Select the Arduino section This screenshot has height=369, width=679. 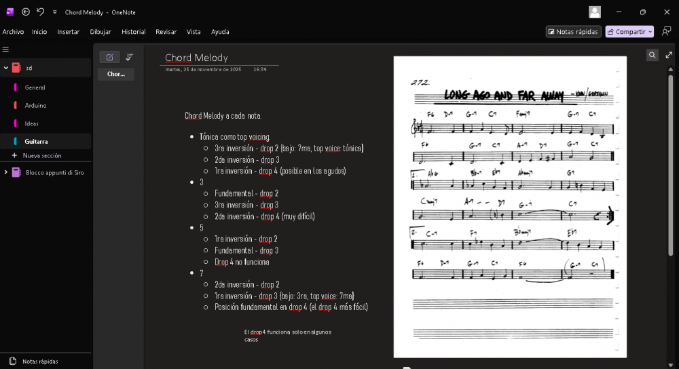(x=36, y=105)
